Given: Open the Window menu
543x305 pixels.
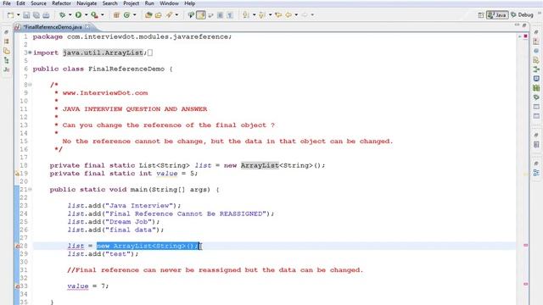Looking at the screenshot, I should [170, 3].
